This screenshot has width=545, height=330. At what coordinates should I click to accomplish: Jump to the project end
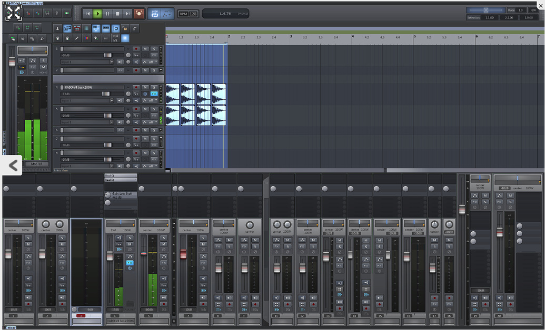pyautogui.click(x=127, y=14)
